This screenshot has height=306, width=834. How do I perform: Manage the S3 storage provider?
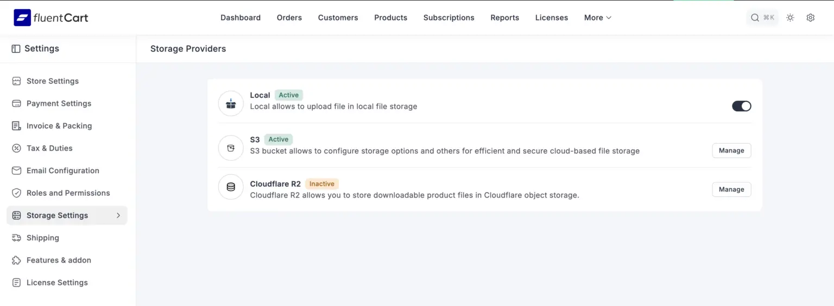click(731, 150)
